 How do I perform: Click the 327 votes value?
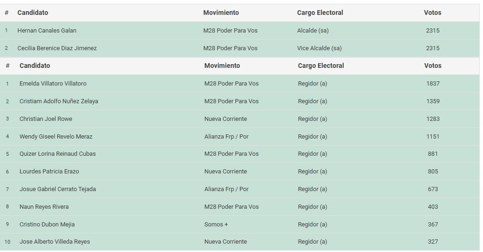click(433, 242)
